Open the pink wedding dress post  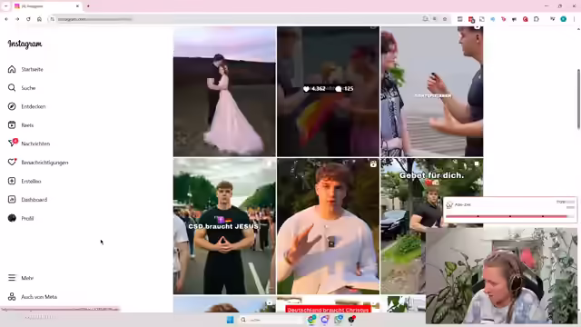[224, 91]
